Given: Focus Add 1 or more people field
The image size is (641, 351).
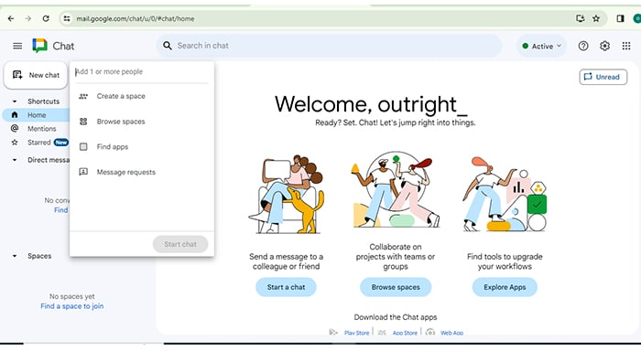Looking at the screenshot, I should point(141,72).
